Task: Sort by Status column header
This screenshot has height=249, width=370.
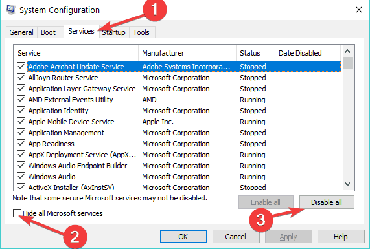Action: (255, 53)
